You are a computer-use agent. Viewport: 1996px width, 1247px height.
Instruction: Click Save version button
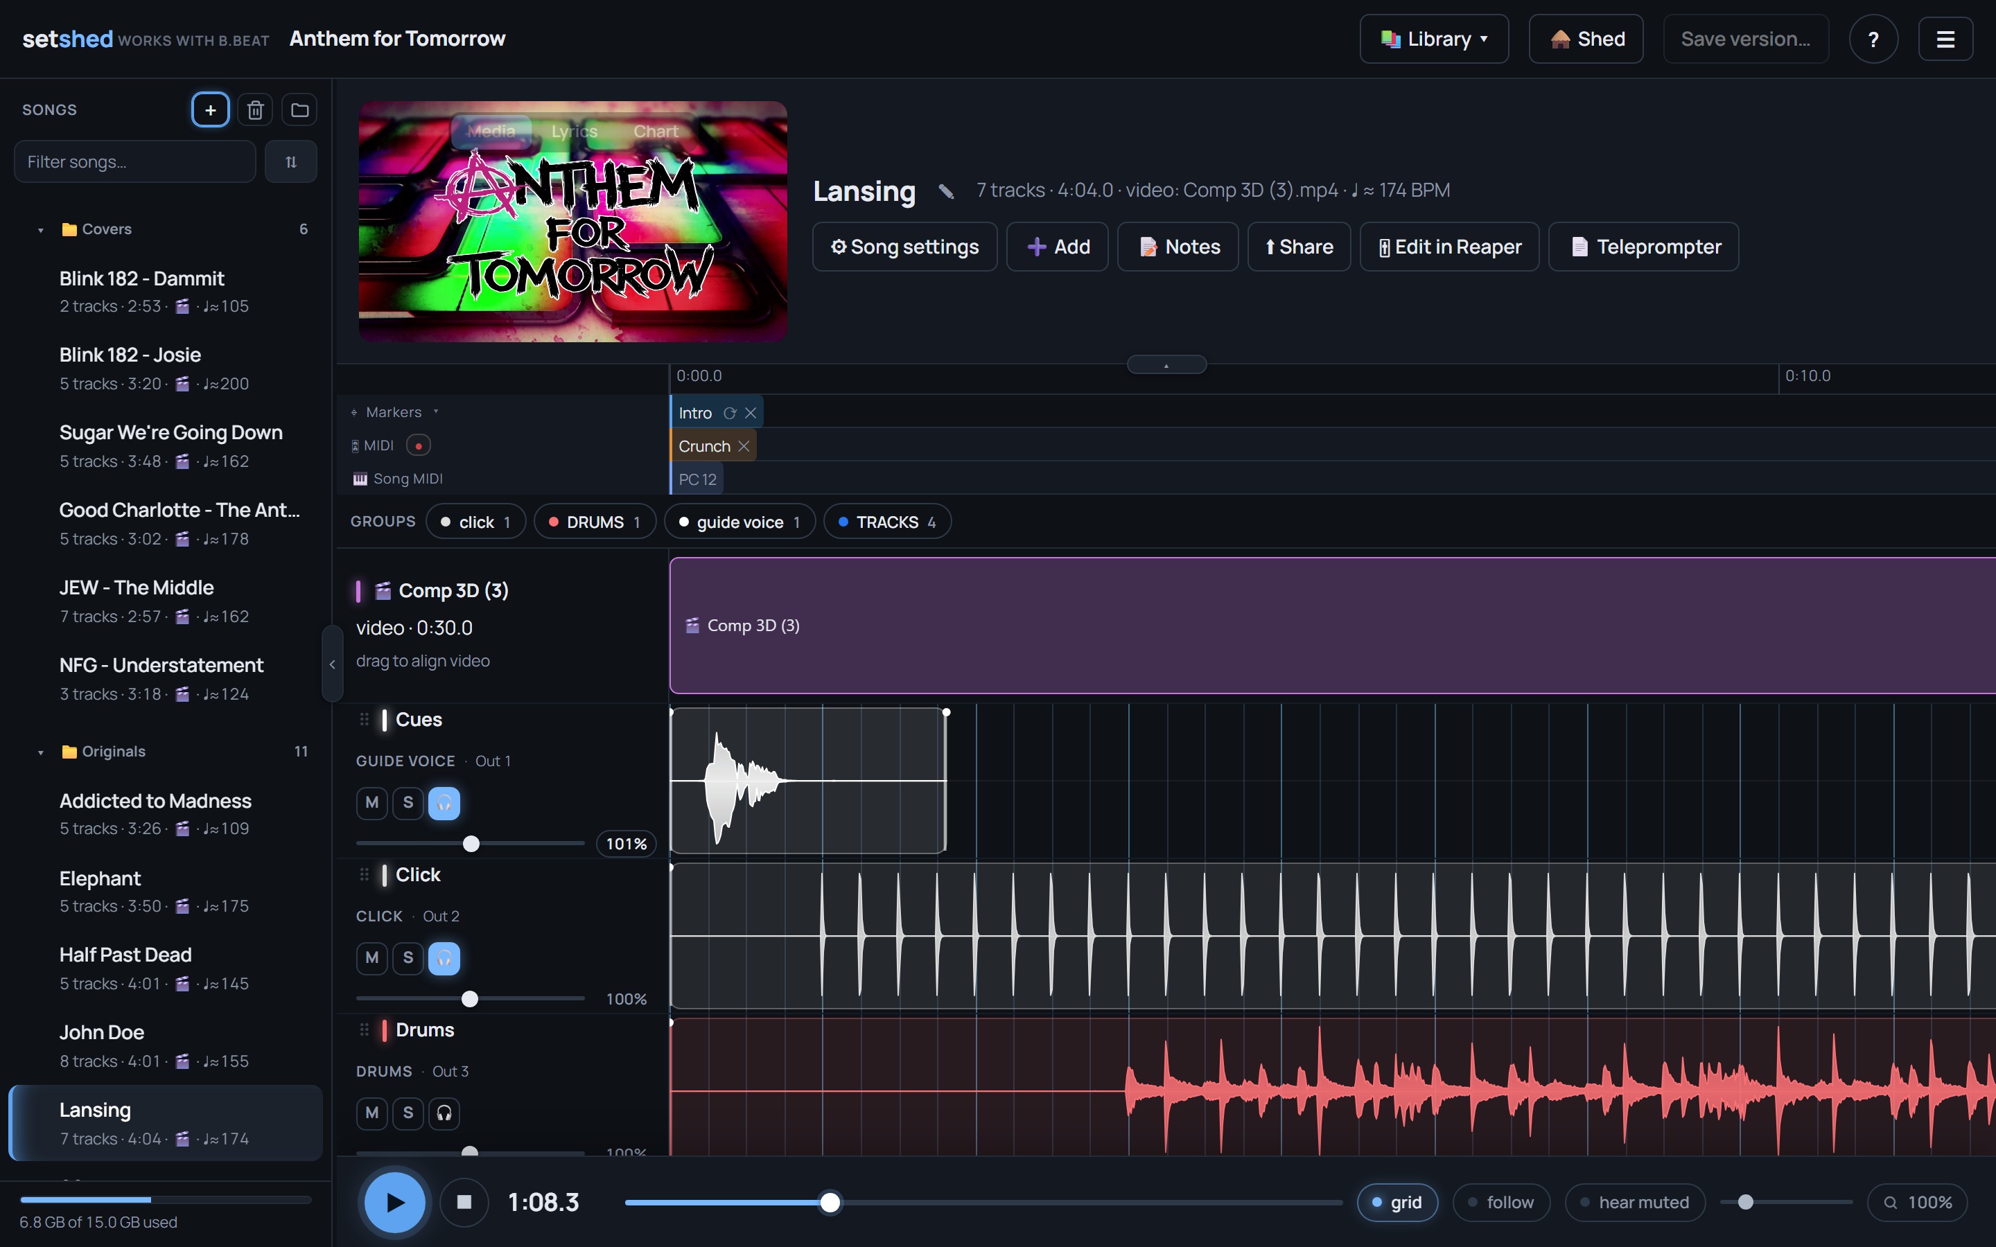click(1745, 39)
